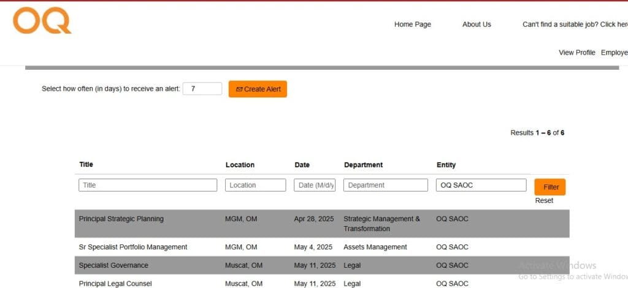Click the Date filter input
628x288 pixels.
point(315,185)
